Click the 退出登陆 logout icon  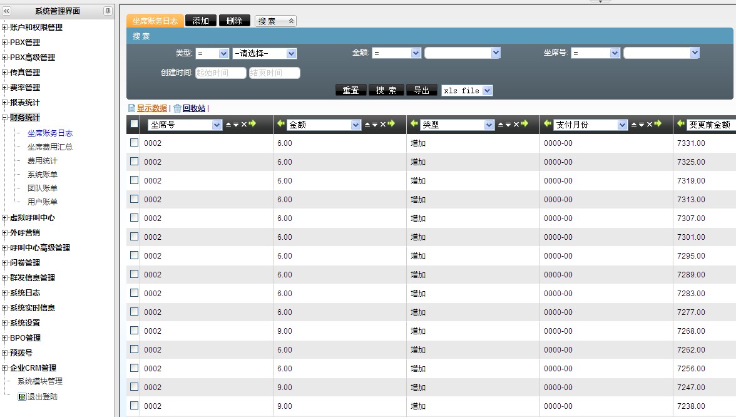pos(21,396)
